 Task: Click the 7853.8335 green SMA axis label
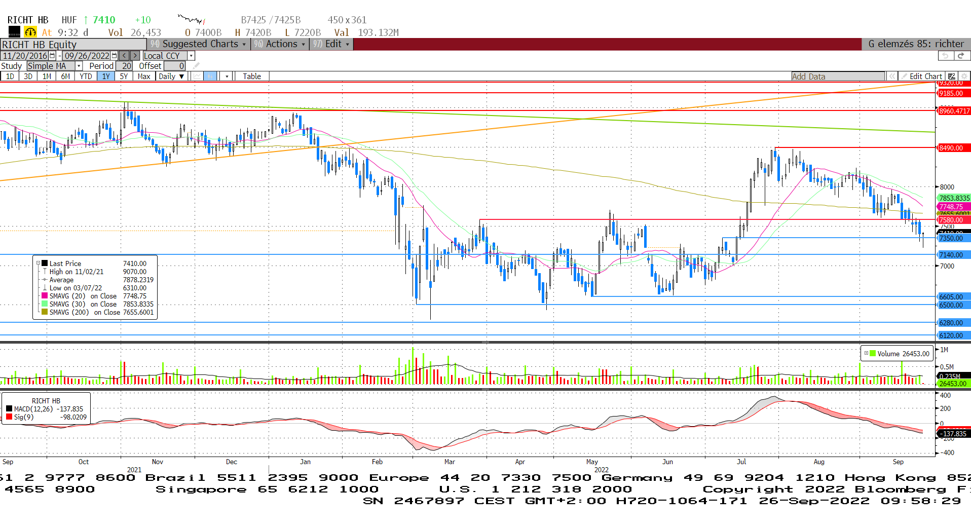(x=954, y=198)
